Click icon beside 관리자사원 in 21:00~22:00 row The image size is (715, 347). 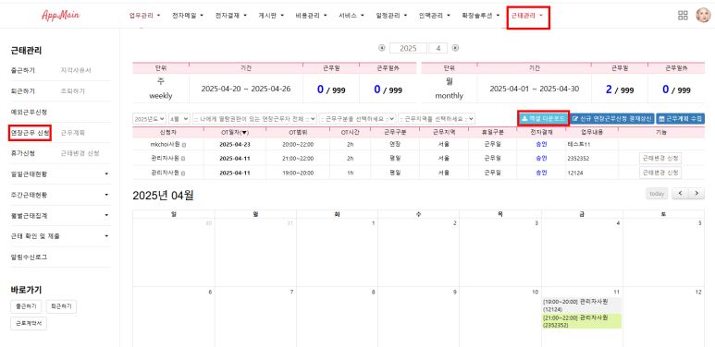click(x=184, y=159)
